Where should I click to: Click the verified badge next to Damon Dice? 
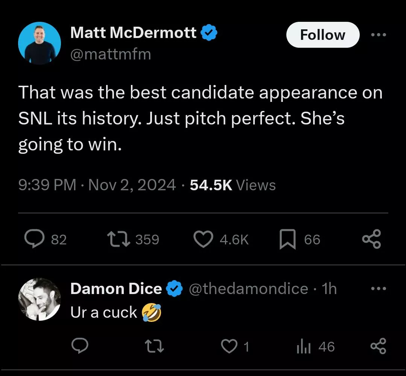(173, 288)
